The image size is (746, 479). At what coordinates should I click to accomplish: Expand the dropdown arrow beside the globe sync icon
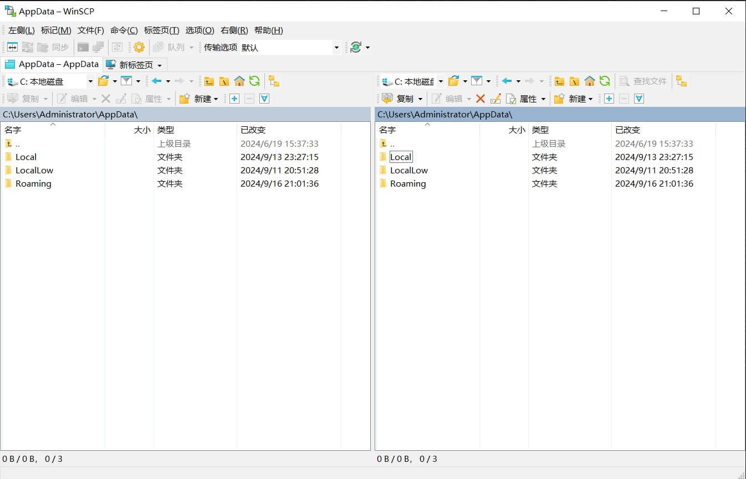[367, 48]
